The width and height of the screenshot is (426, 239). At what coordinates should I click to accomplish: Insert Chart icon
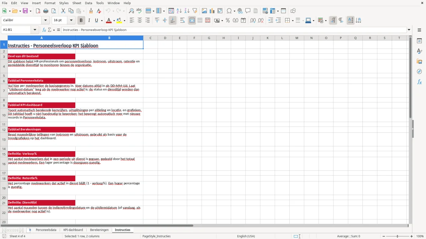212,11
